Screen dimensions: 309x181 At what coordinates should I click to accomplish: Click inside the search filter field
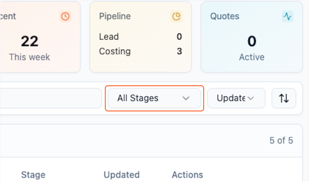coord(51,98)
